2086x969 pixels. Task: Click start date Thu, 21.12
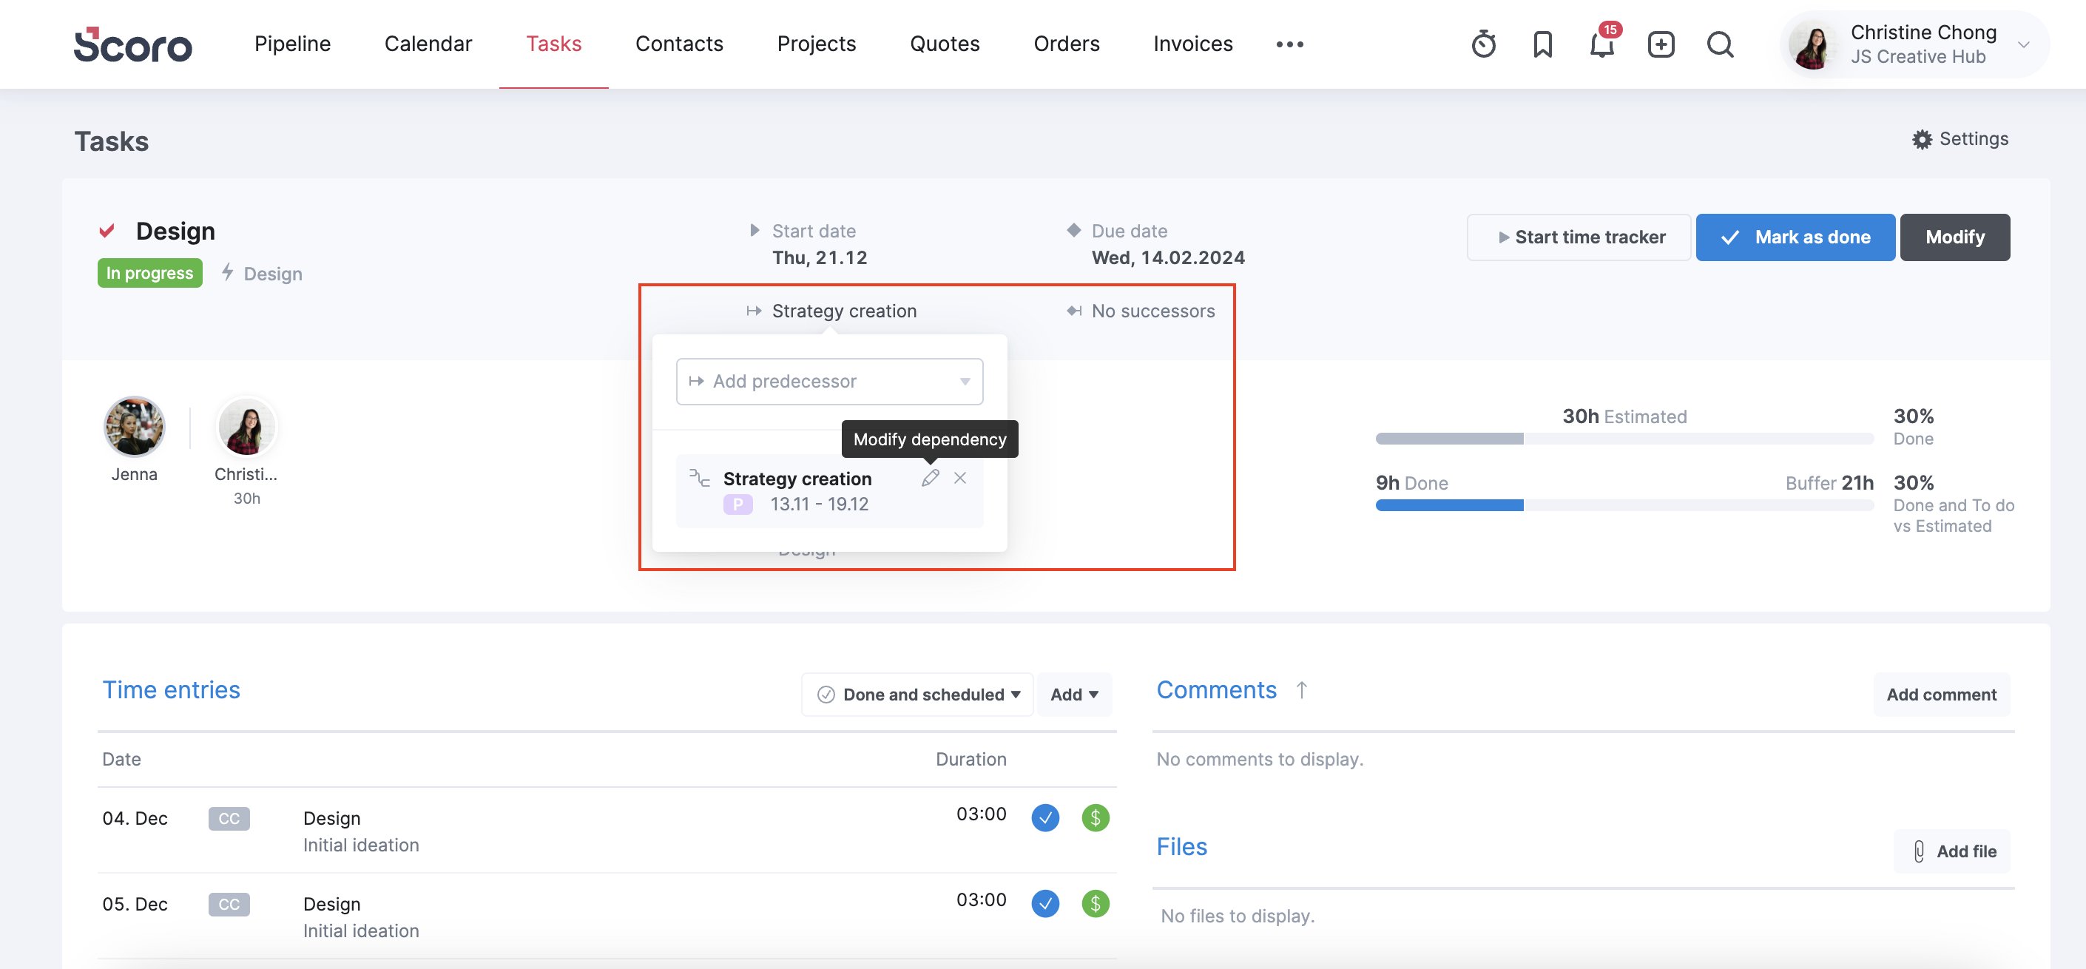point(820,257)
